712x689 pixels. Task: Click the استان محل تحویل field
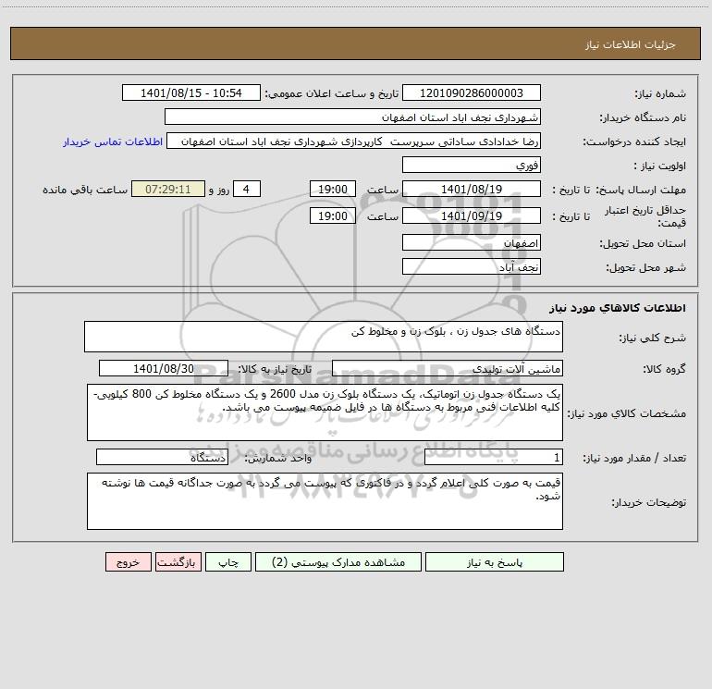[471, 242]
